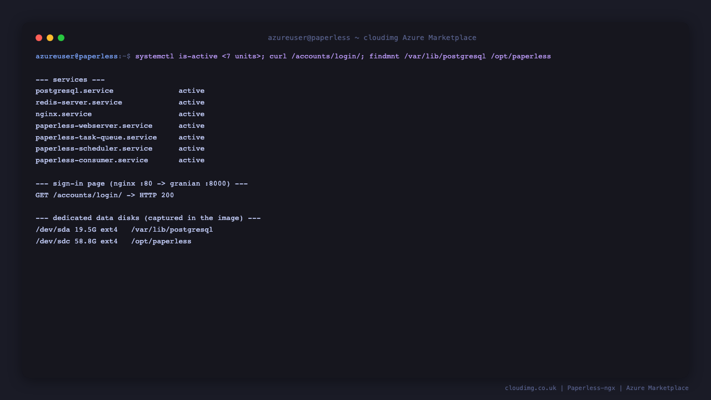Click the /dev/sda 19.5G ext4 entry
Image resolution: width=711 pixels, height=400 pixels.
[77, 229]
